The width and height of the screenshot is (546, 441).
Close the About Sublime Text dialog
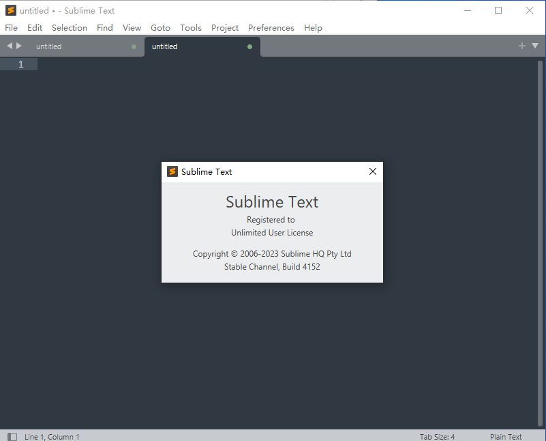coord(372,171)
